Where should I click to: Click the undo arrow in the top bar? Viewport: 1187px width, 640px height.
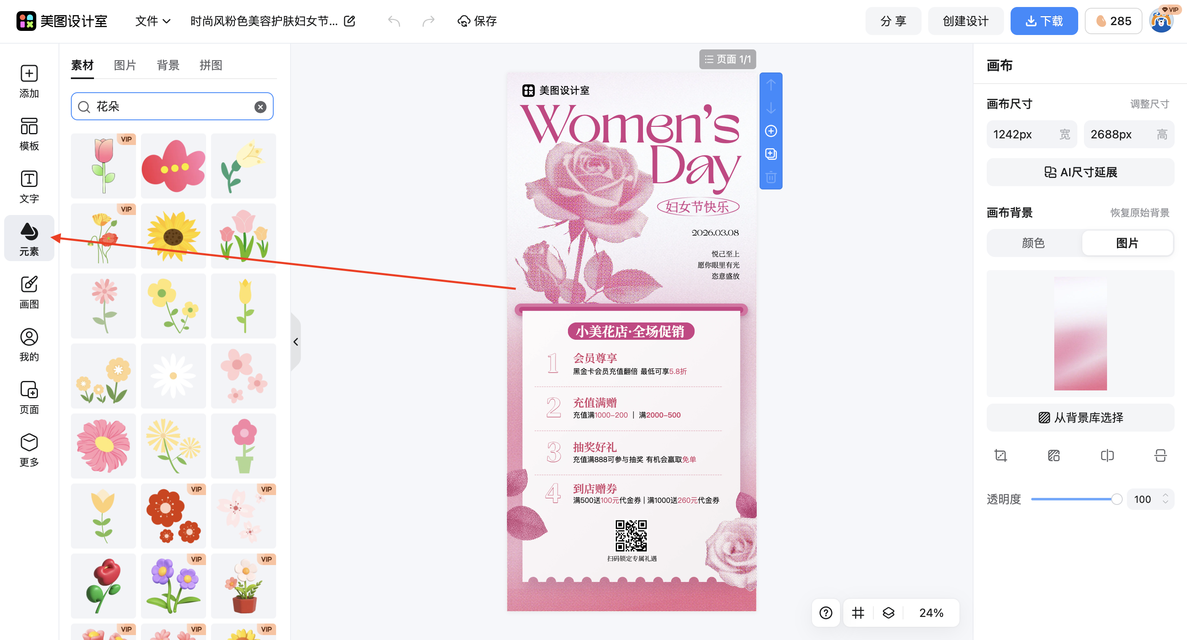click(394, 21)
